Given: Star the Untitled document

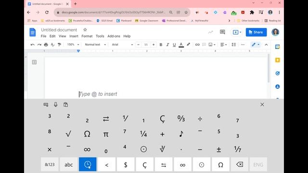Looking at the screenshot, I should coord(85,30).
